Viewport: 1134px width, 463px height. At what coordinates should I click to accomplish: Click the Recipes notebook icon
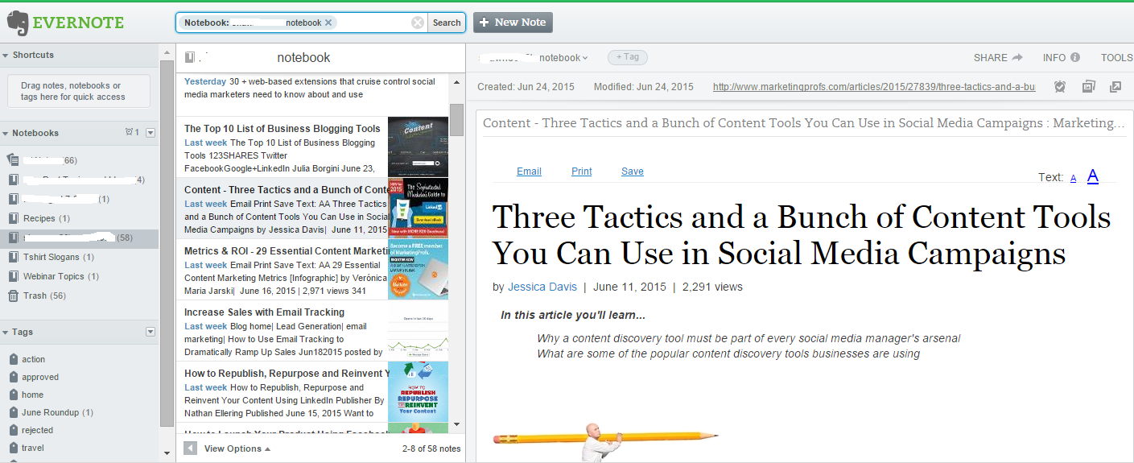point(13,218)
